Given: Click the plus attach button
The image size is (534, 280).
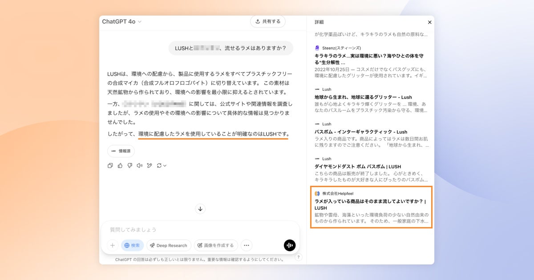Looking at the screenshot, I should tap(113, 245).
